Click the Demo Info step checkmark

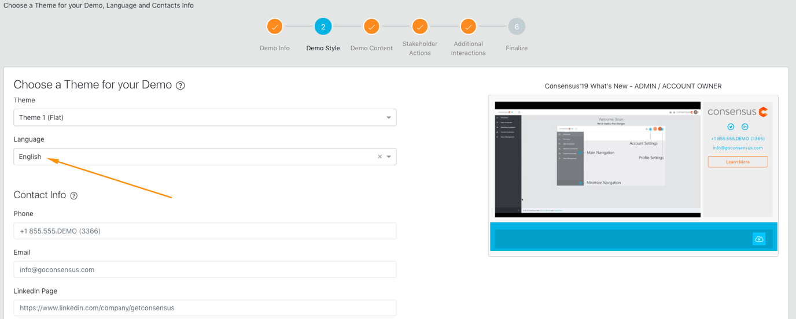[x=275, y=27]
